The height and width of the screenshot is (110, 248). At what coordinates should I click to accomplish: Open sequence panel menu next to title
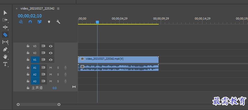(x=58, y=9)
